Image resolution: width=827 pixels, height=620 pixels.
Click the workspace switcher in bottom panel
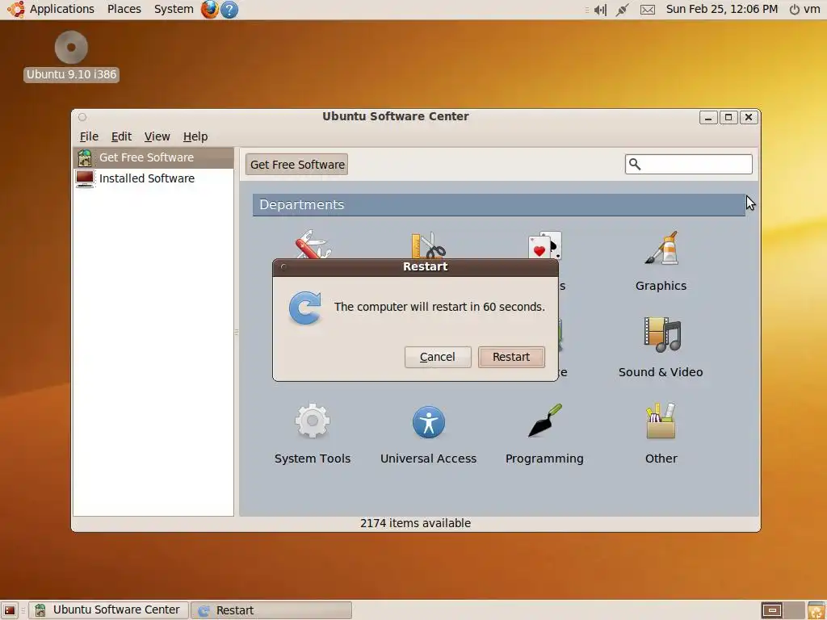(783, 610)
